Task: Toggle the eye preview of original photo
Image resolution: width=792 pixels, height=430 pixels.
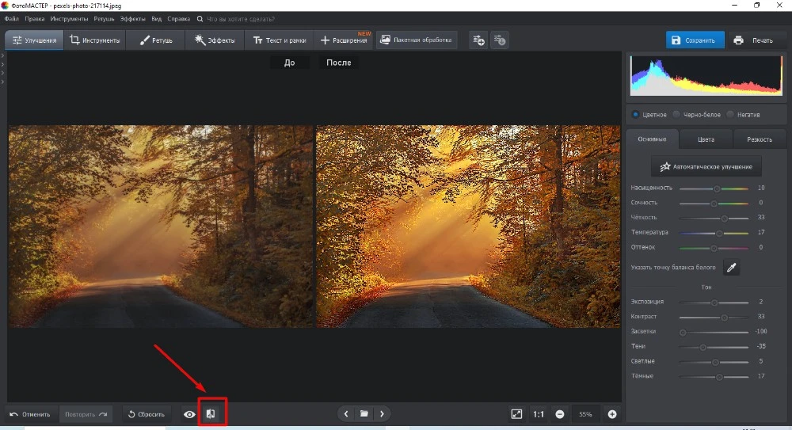Action: (x=189, y=413)
